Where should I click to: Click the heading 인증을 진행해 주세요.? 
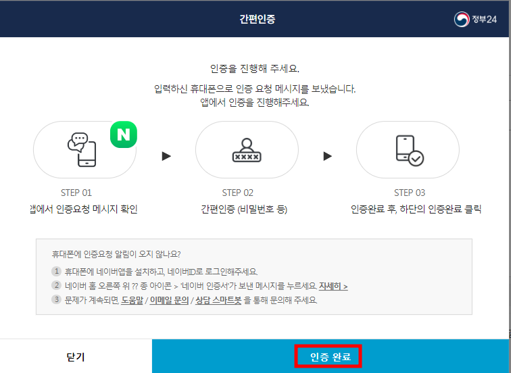255,69
